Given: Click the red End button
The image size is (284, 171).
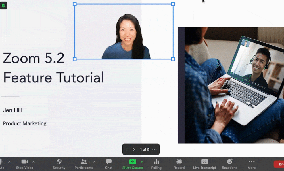Looking at the screenshot, I should click(x=279, y=164).
